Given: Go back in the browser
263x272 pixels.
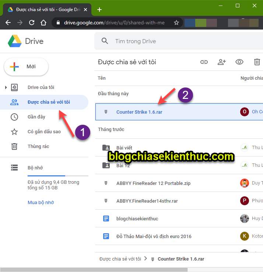Looking at the screenshot, I should 8,23.
